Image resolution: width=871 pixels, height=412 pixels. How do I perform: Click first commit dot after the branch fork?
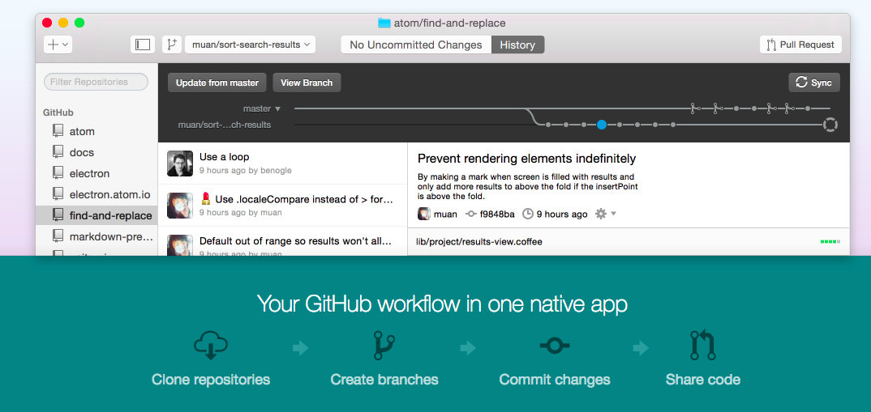click(x=548, y=125)
